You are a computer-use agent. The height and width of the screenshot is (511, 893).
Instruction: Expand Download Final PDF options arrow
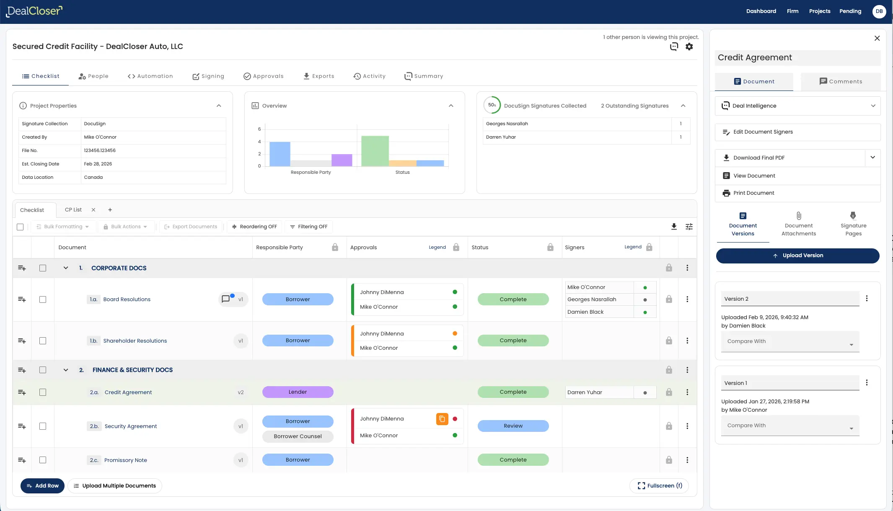pyautogui.click(x=872, y=157)
